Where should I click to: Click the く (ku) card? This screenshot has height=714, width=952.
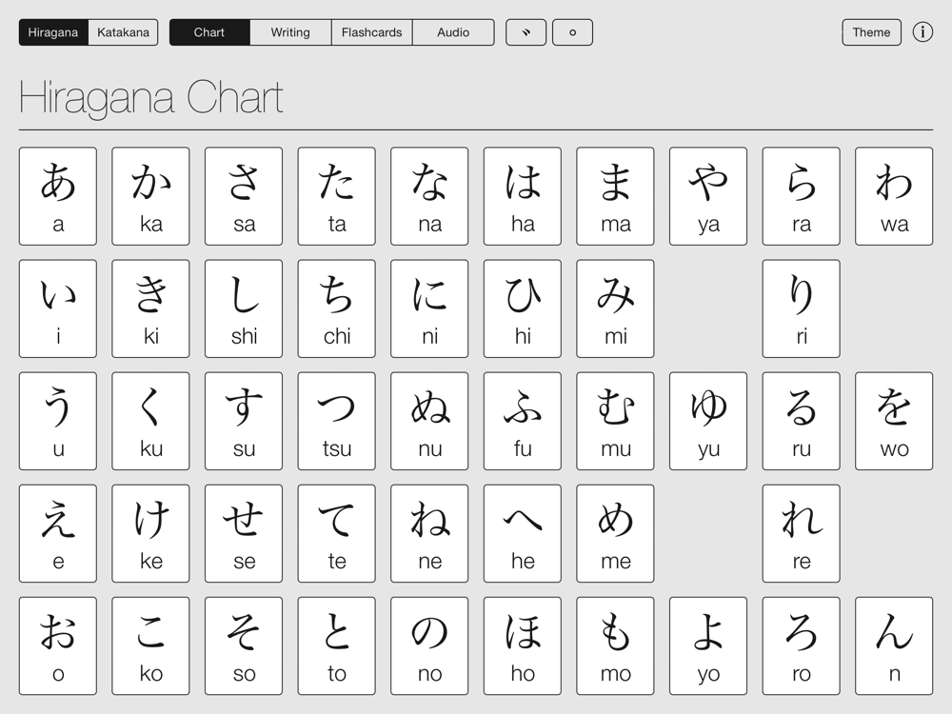coord(150,421)
